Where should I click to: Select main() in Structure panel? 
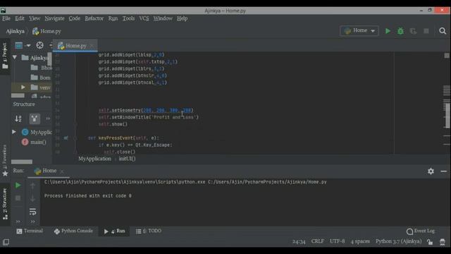tap(34, 142)
